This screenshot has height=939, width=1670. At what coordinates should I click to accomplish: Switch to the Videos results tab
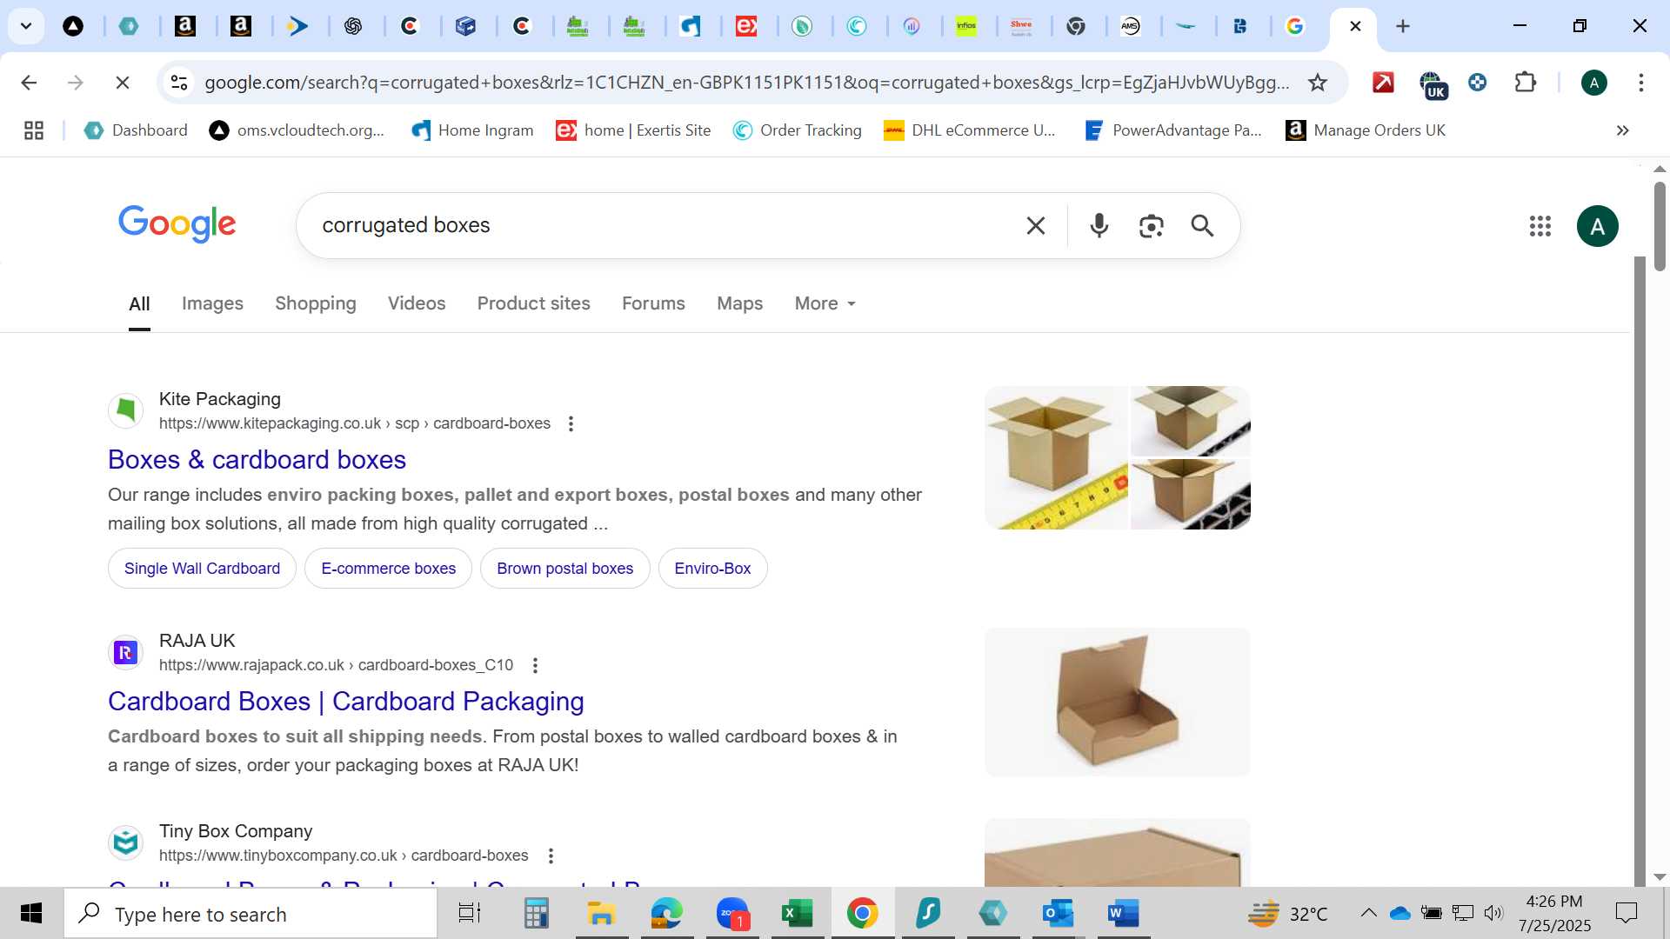pyautogui.click(x=417, y=303)
